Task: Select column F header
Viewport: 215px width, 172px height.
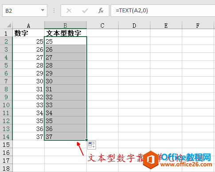Action: (x=198, y=25)
